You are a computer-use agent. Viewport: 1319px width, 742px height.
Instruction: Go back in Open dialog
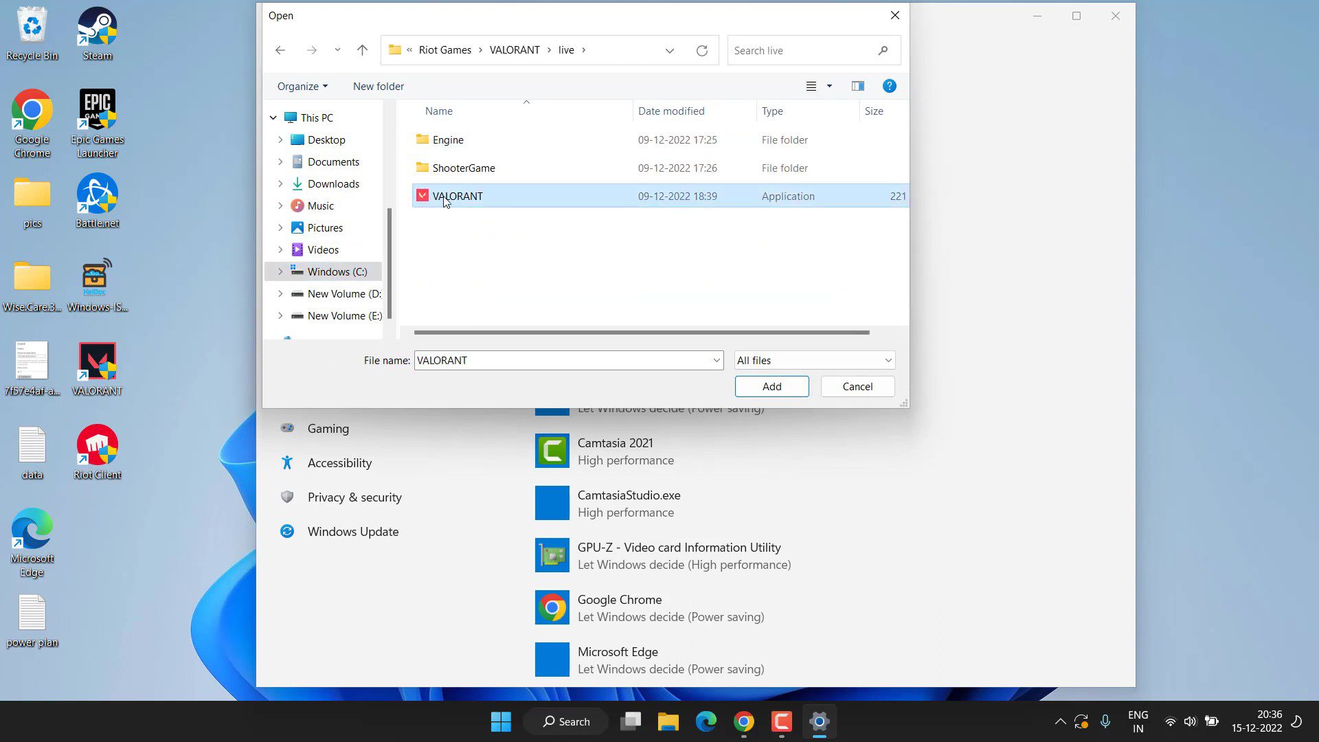click(x=280, y=50)
